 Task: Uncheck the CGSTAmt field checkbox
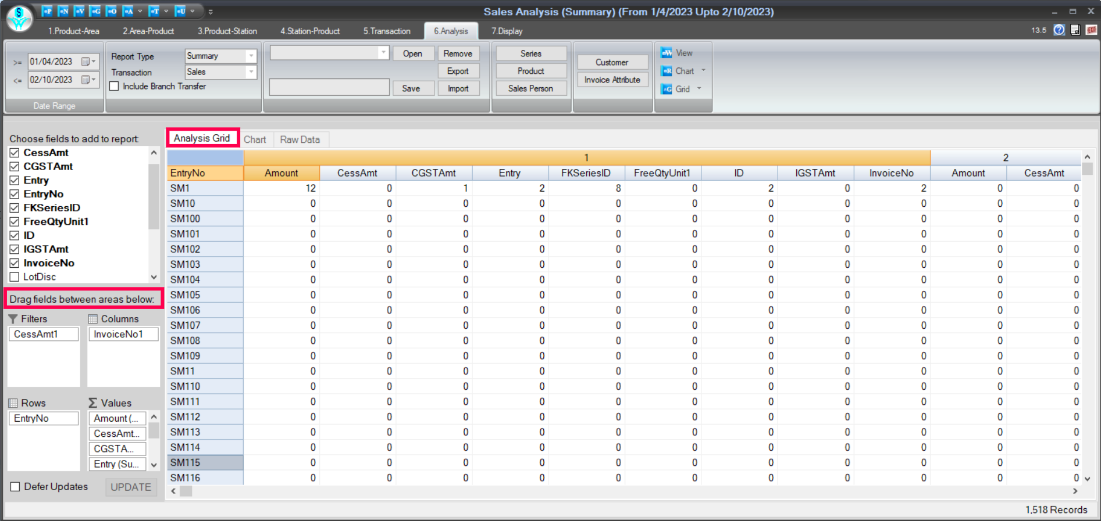(x=15, y=167)
